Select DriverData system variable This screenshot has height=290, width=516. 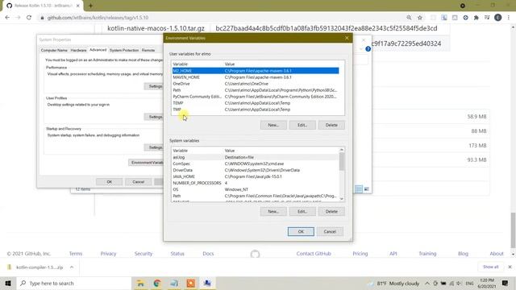pyautogui.click(x=256, y=170)
